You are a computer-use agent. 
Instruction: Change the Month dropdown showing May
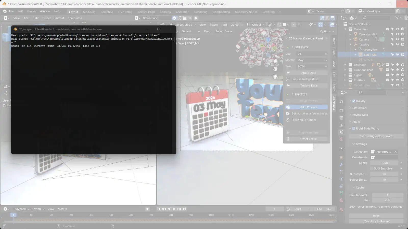(312, 60)
